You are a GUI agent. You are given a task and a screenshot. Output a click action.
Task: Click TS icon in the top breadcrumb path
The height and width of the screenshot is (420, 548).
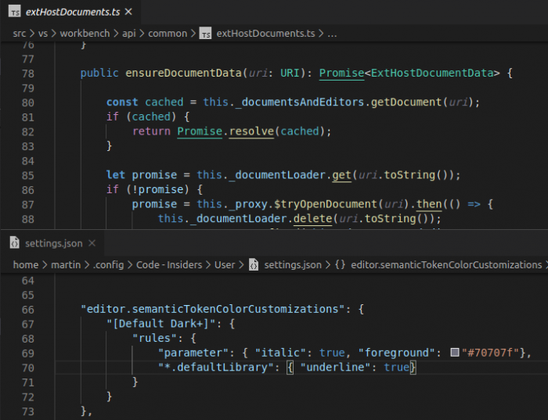pos(205,34)
